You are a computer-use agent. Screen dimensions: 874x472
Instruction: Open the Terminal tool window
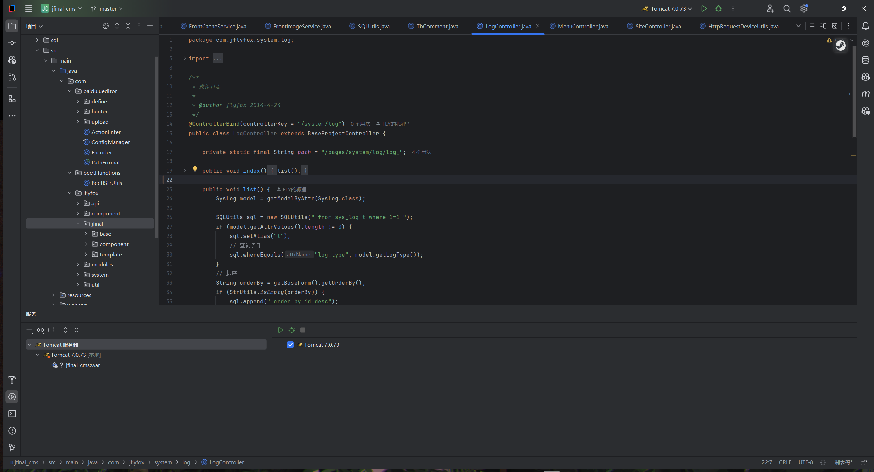[x=12, y=414]
